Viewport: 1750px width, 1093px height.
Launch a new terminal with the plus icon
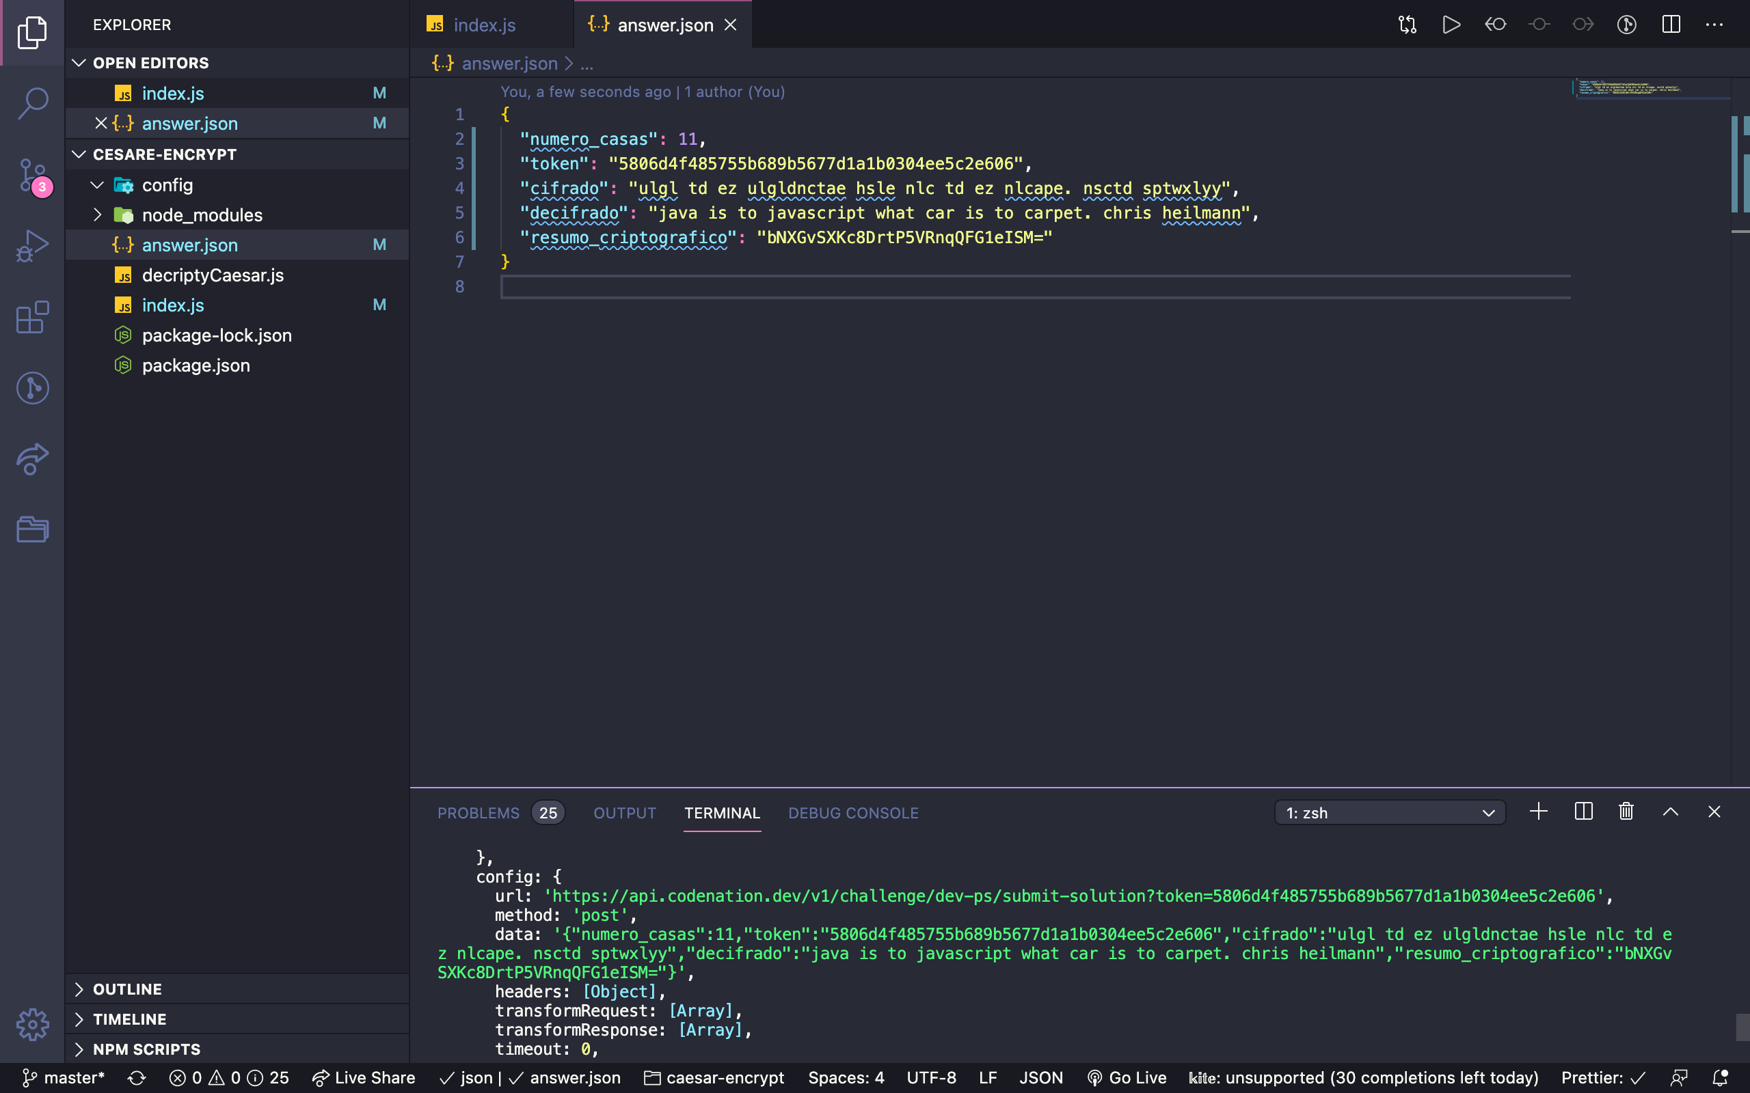[x=1538, y=812]
